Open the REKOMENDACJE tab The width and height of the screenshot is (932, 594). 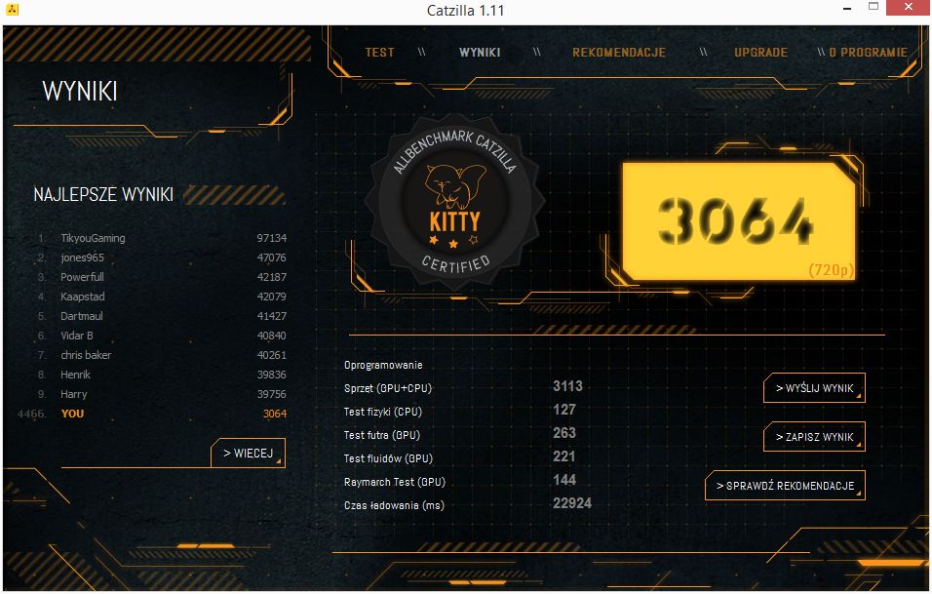(x=619, y=53)
